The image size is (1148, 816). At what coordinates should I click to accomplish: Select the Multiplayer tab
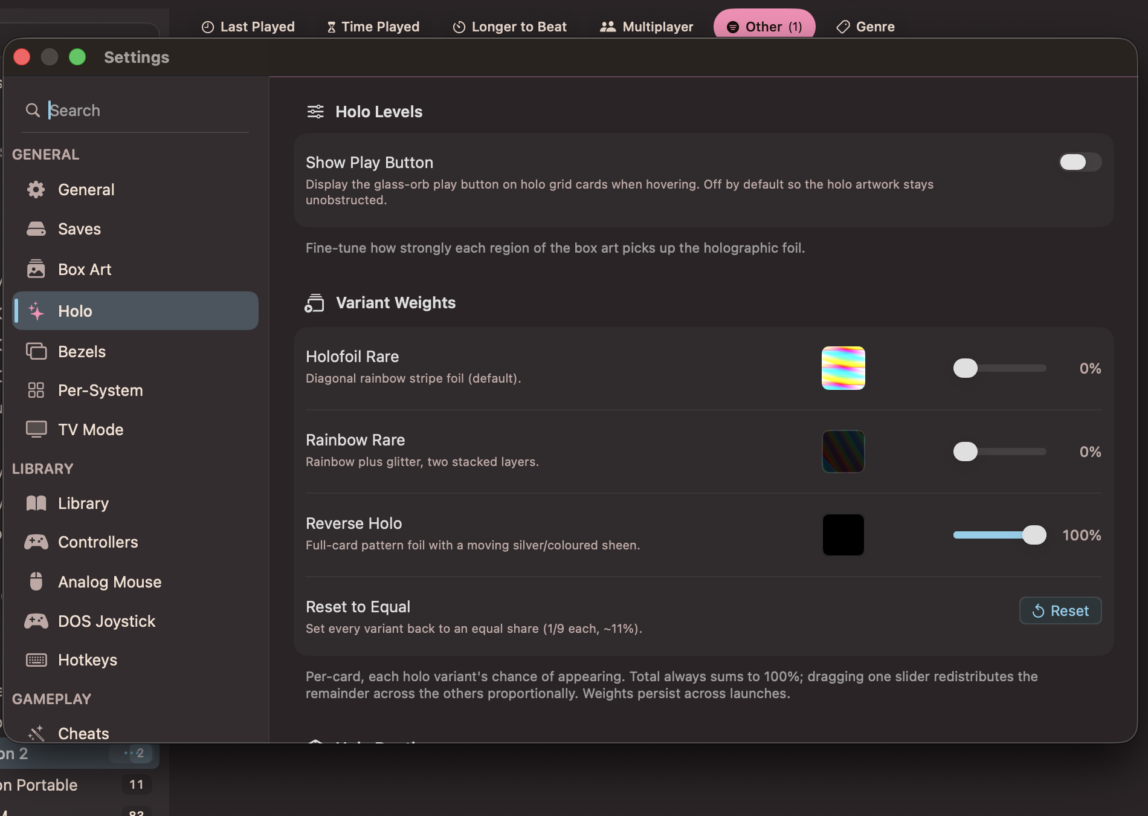[x=647, y=27]
